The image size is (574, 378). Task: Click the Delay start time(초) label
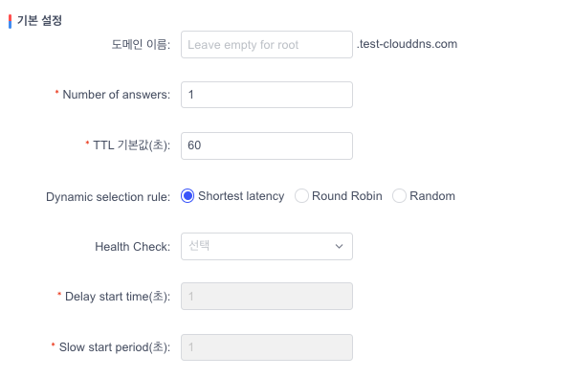(x=118, y=297)
